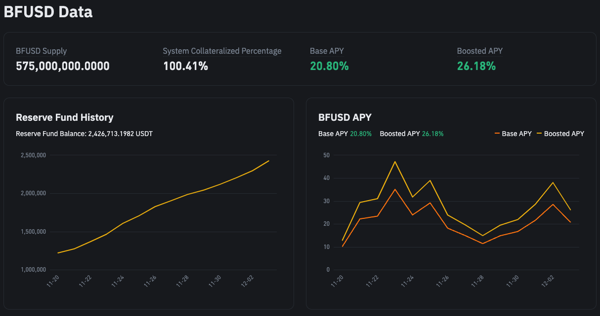Click the System Collateralized Percentage label
This screenshot has width=600, height=316.
tap(222, 51)
